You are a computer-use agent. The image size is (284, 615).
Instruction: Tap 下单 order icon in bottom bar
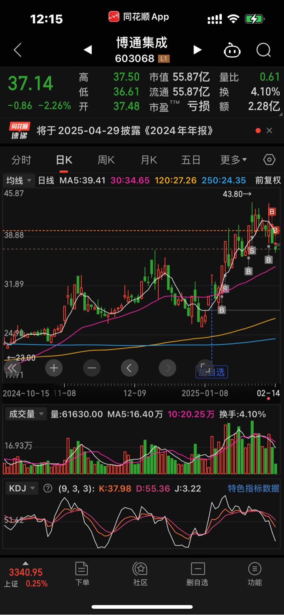(x=82, y=574)
